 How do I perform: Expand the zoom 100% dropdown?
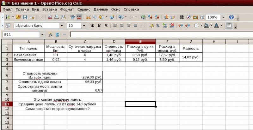(223, 17)
